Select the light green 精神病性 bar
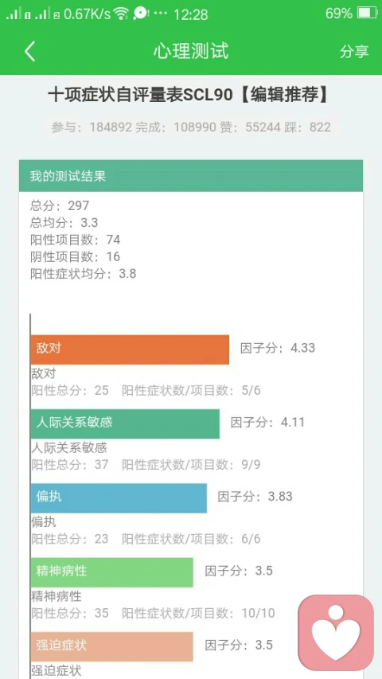This screenshot has width=382, height=679. [x=111, y=572]
